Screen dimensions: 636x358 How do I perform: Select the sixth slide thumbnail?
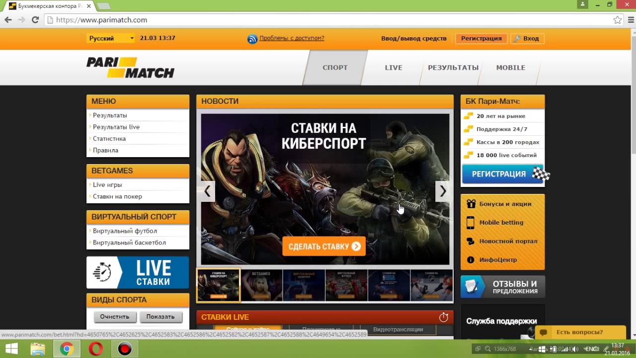(432, 285)
